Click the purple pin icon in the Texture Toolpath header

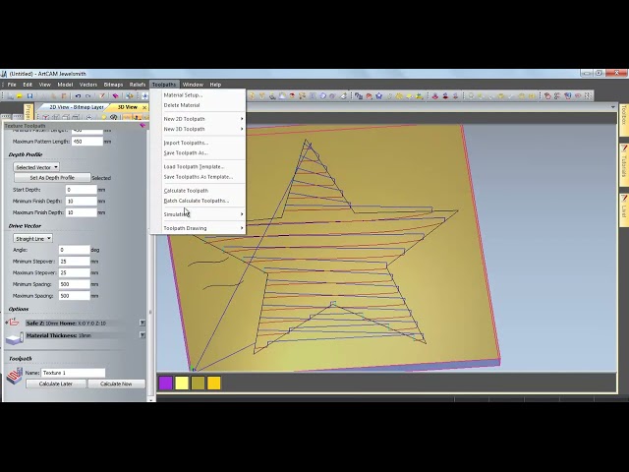[142, 126]
